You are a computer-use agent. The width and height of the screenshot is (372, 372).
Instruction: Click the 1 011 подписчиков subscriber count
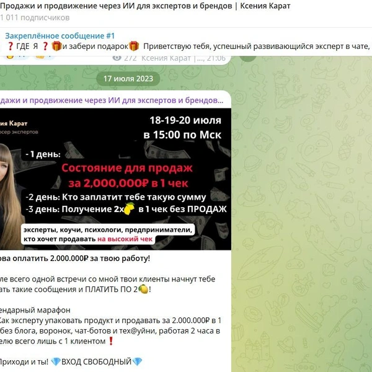[x=35, y=18]
